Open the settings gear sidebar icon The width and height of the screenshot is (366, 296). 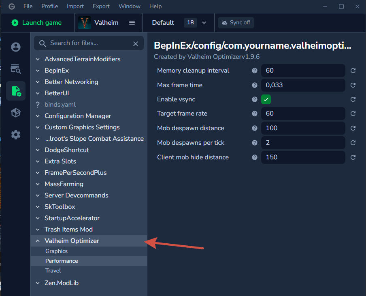16,135
